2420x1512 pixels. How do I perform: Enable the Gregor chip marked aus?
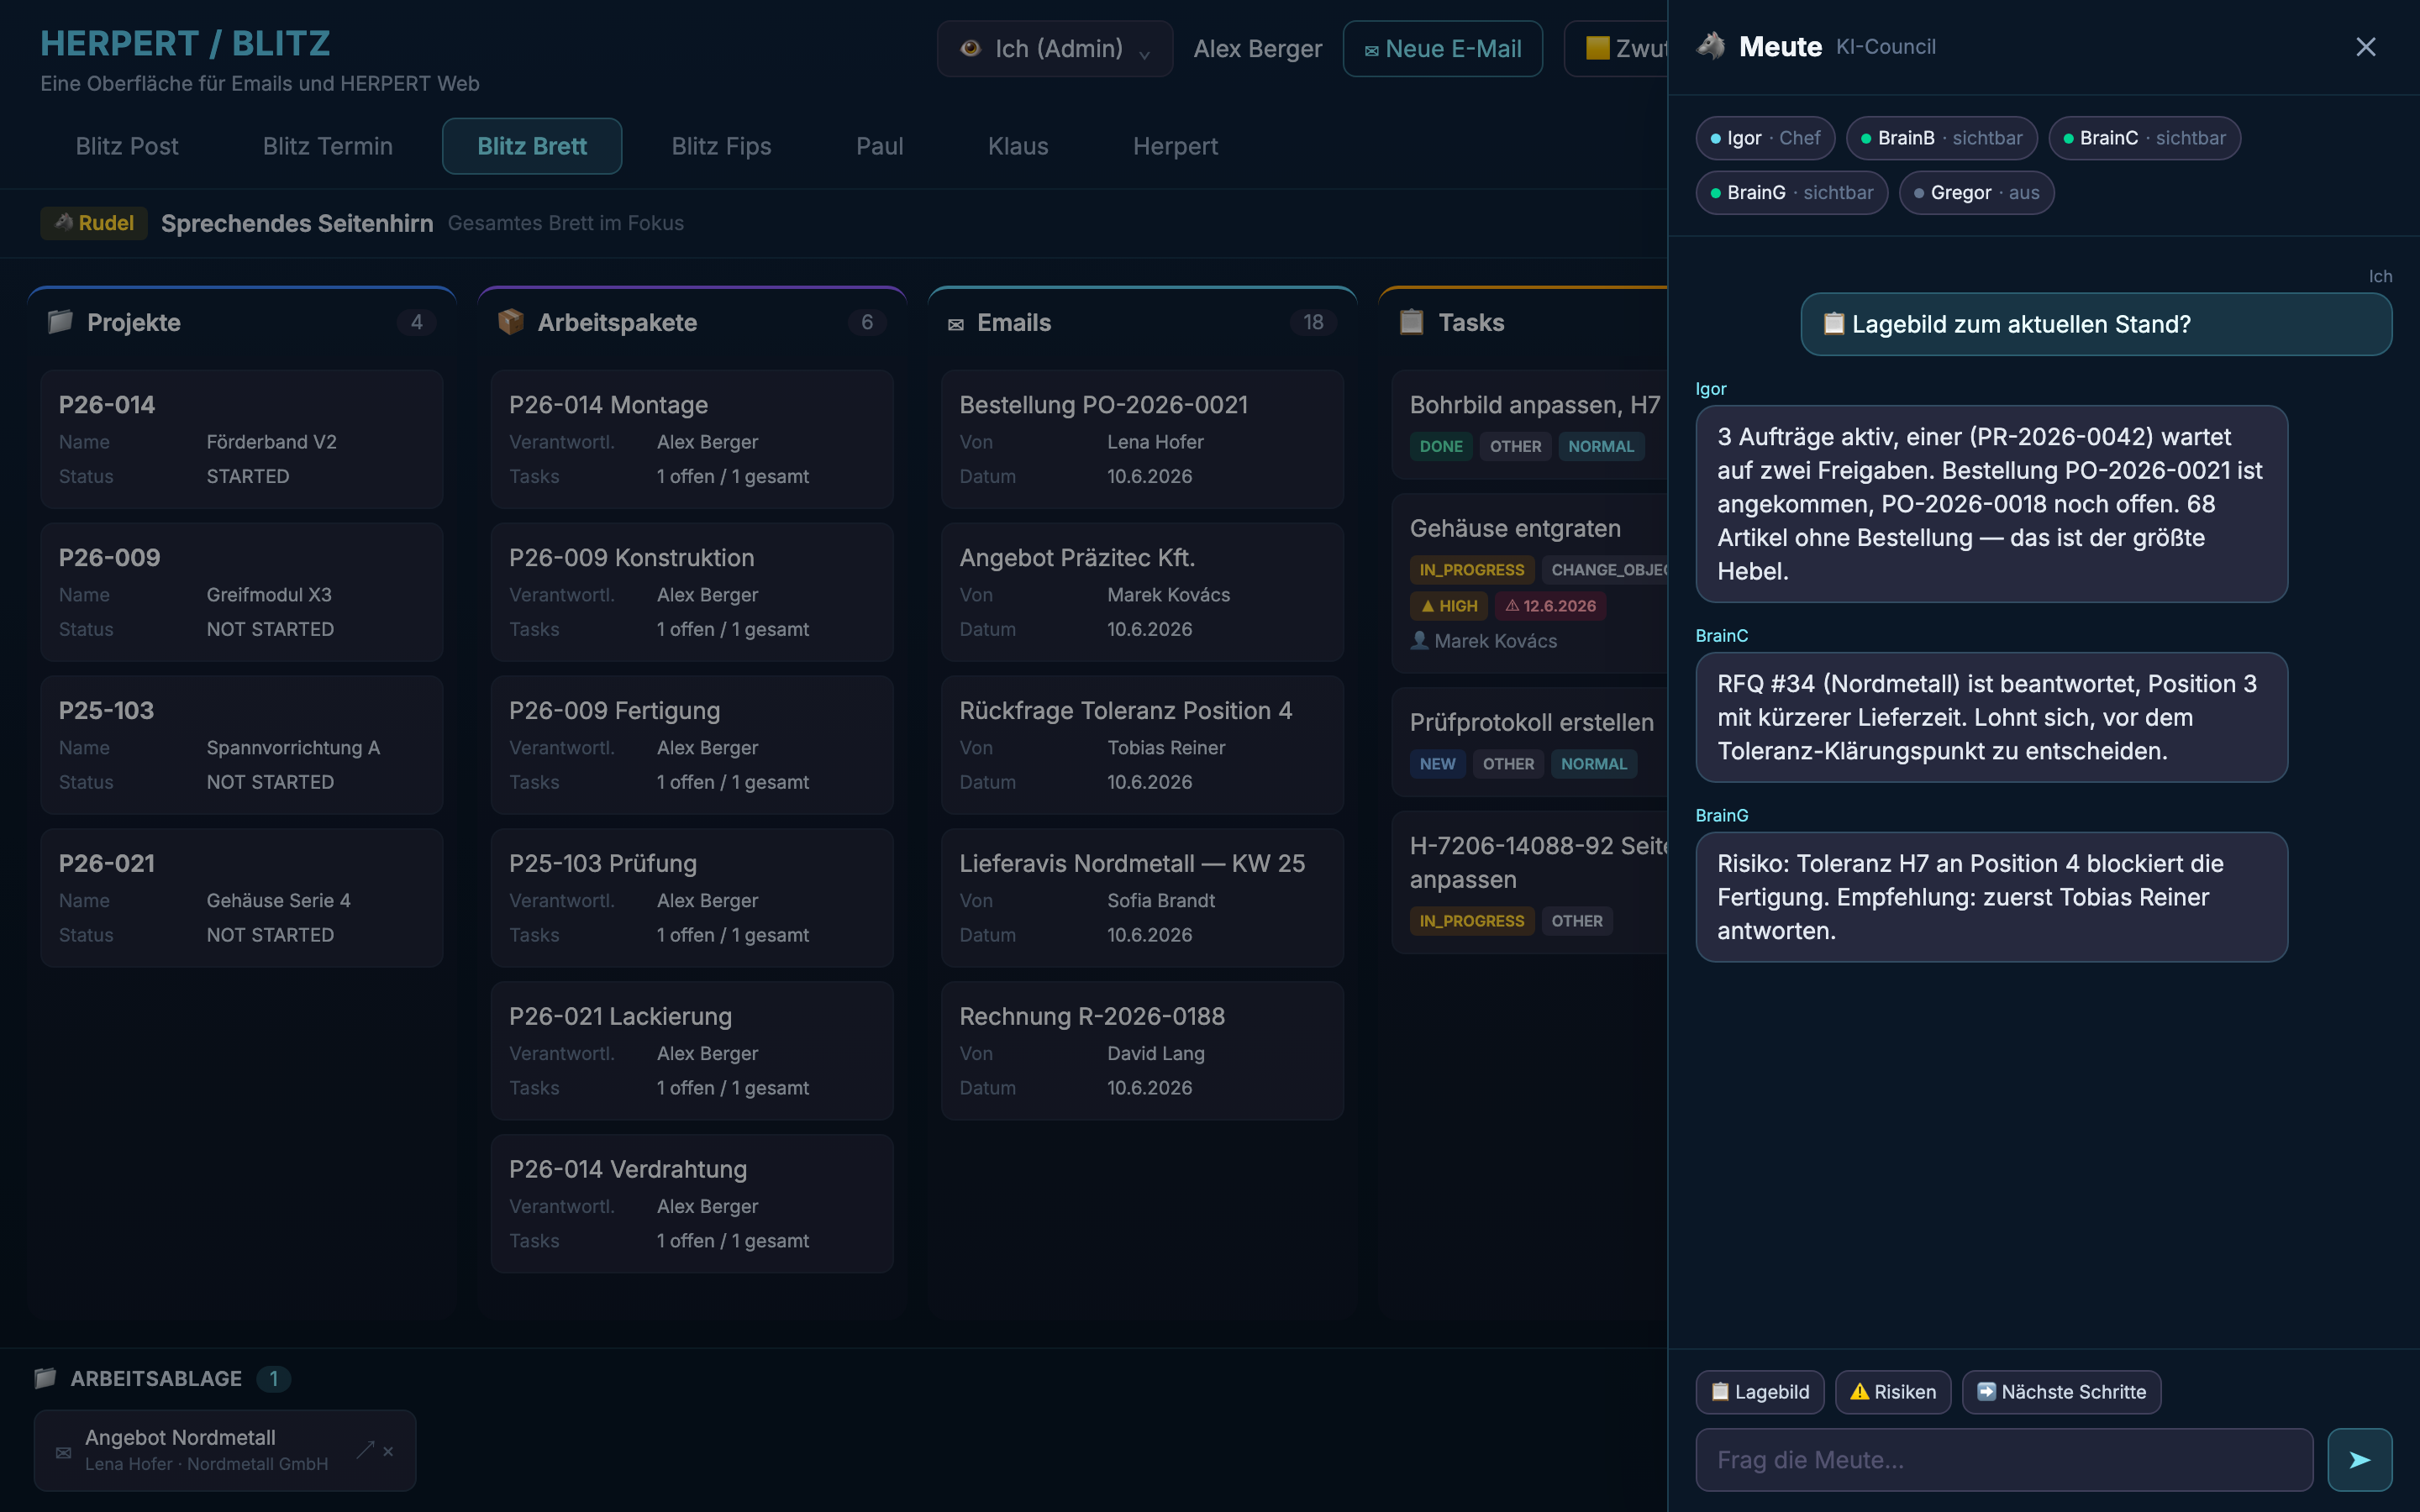1976,193
